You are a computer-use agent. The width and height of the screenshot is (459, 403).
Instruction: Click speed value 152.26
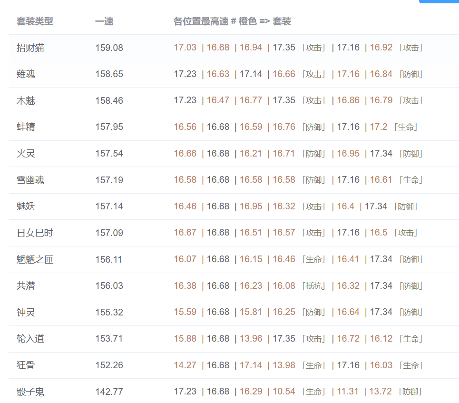coord(109,365)
